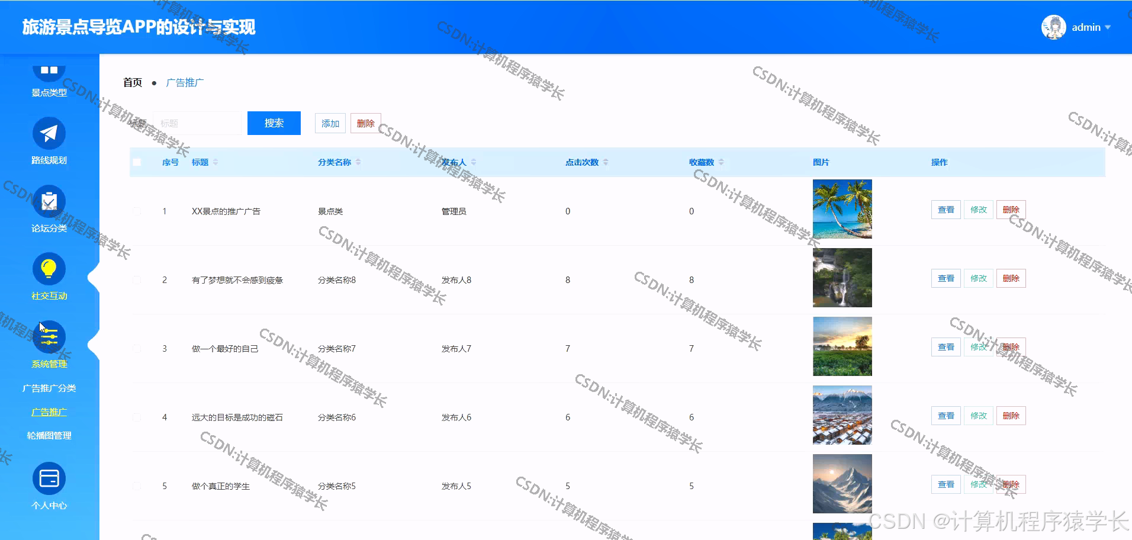Sort by 发布人 column arrows
This screenshot has height=540, width=1132.
tap(474, 162)
